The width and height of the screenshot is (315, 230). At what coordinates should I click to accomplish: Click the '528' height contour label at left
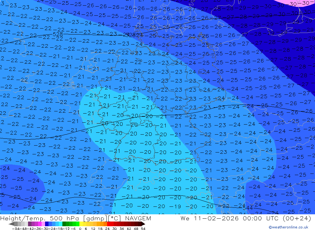click(58, 35)
